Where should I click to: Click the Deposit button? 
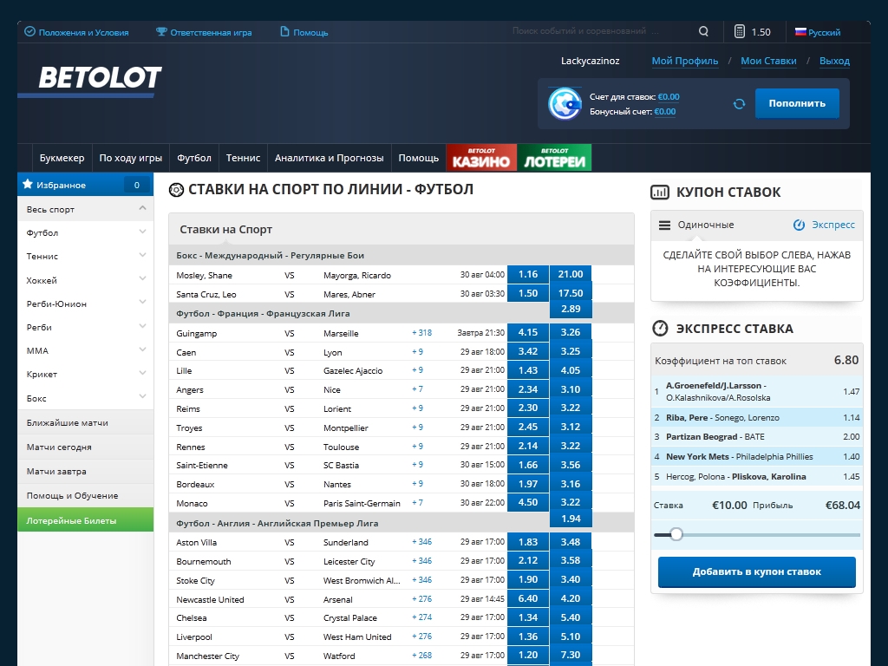[796, 103]
